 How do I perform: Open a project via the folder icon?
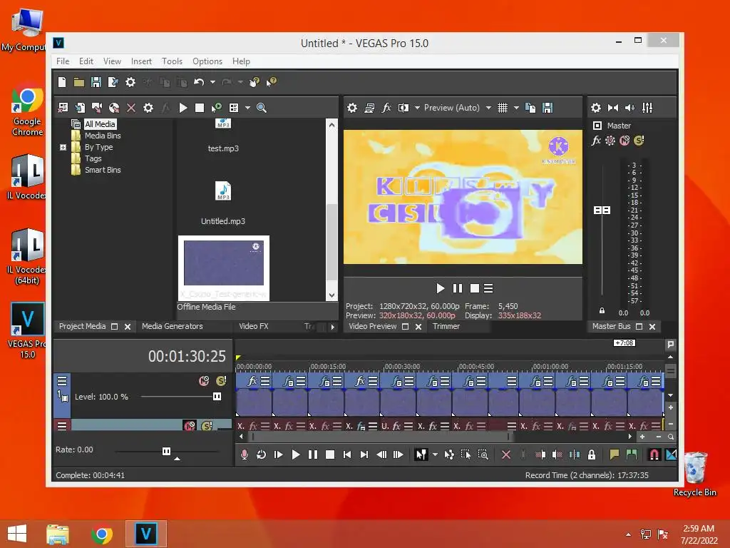click(79, 83)
